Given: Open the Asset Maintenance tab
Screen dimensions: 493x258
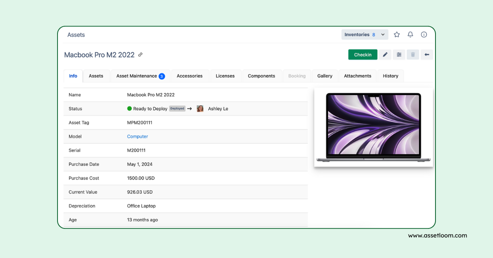Looking at the screenshot, I should pyautogui.click(x=141, y=76).
